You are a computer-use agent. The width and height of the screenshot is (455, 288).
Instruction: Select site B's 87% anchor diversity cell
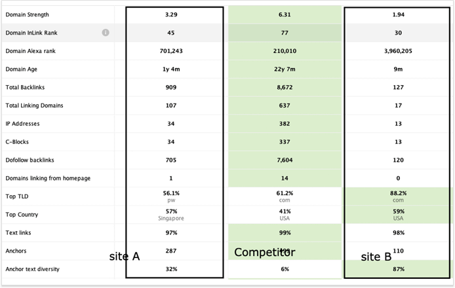coord(399,269)
